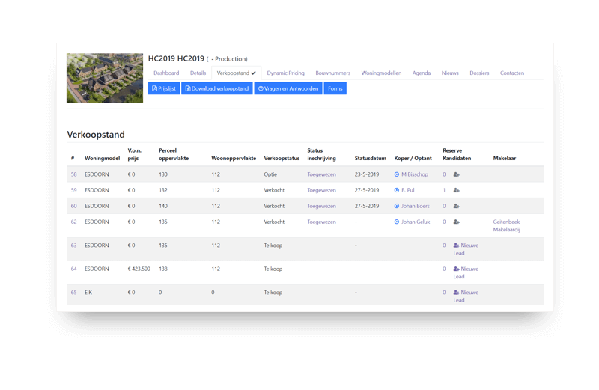Image resolution: width=599 pixels, height=390 pixels.
Task: Click Toegewezen status in row 59
Action: [x=322, y=190]
